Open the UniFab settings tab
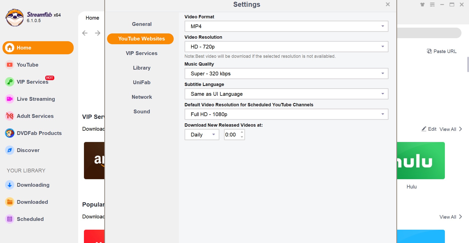The height and width of the screenshot is (243, 469). (x=142, y=82)
